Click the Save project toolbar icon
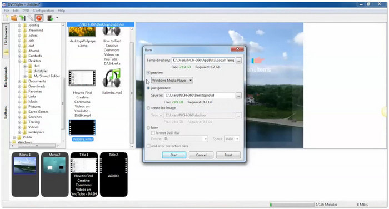 [22, 18]
